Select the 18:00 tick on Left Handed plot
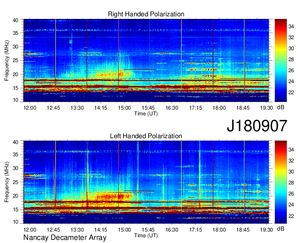 pyautogui.click(x=219, y=229)
